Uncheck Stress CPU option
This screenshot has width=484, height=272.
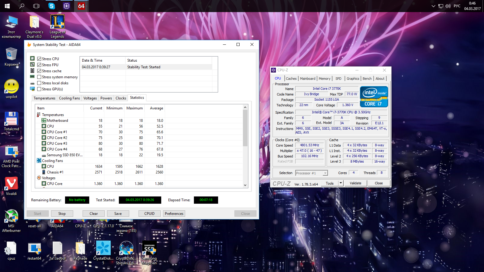[39, 59]
